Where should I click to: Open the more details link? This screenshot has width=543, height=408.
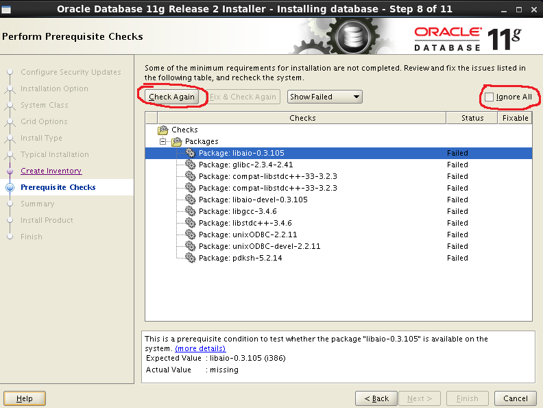pyautogui.click(x=200, y=348)
